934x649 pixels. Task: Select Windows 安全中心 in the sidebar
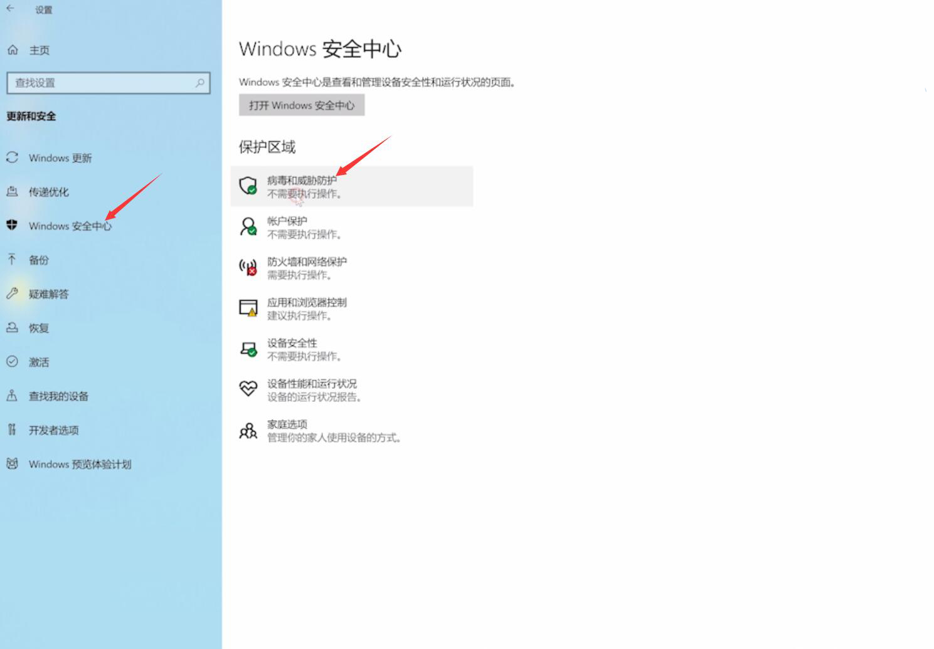pyautogui.click(x=70, y=226)
